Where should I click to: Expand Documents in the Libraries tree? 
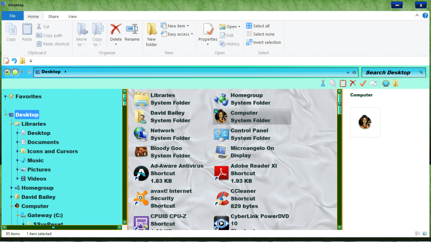coord(18,142)
